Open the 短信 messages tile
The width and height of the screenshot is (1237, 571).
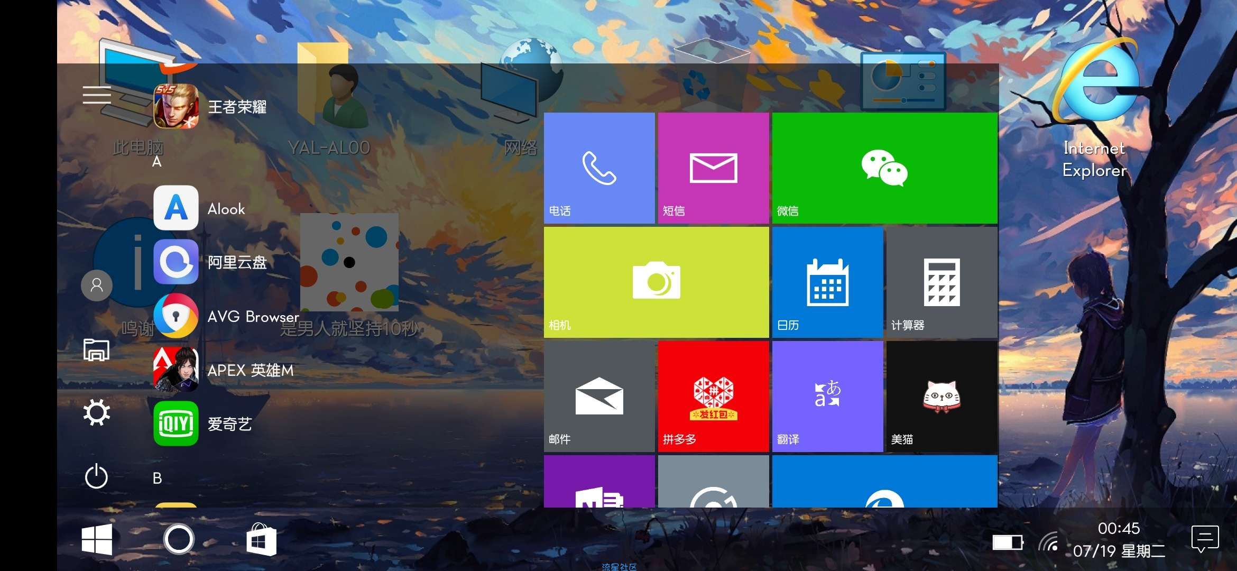click(x=714, y=168)
